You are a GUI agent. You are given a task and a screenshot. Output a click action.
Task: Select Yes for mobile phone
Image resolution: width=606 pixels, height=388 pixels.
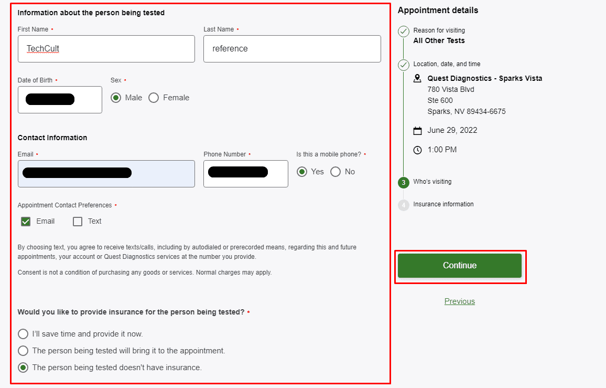(302, 172)
